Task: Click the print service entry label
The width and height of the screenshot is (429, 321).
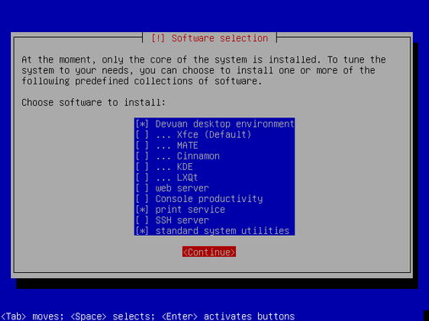Action: [x=190, y=209]
